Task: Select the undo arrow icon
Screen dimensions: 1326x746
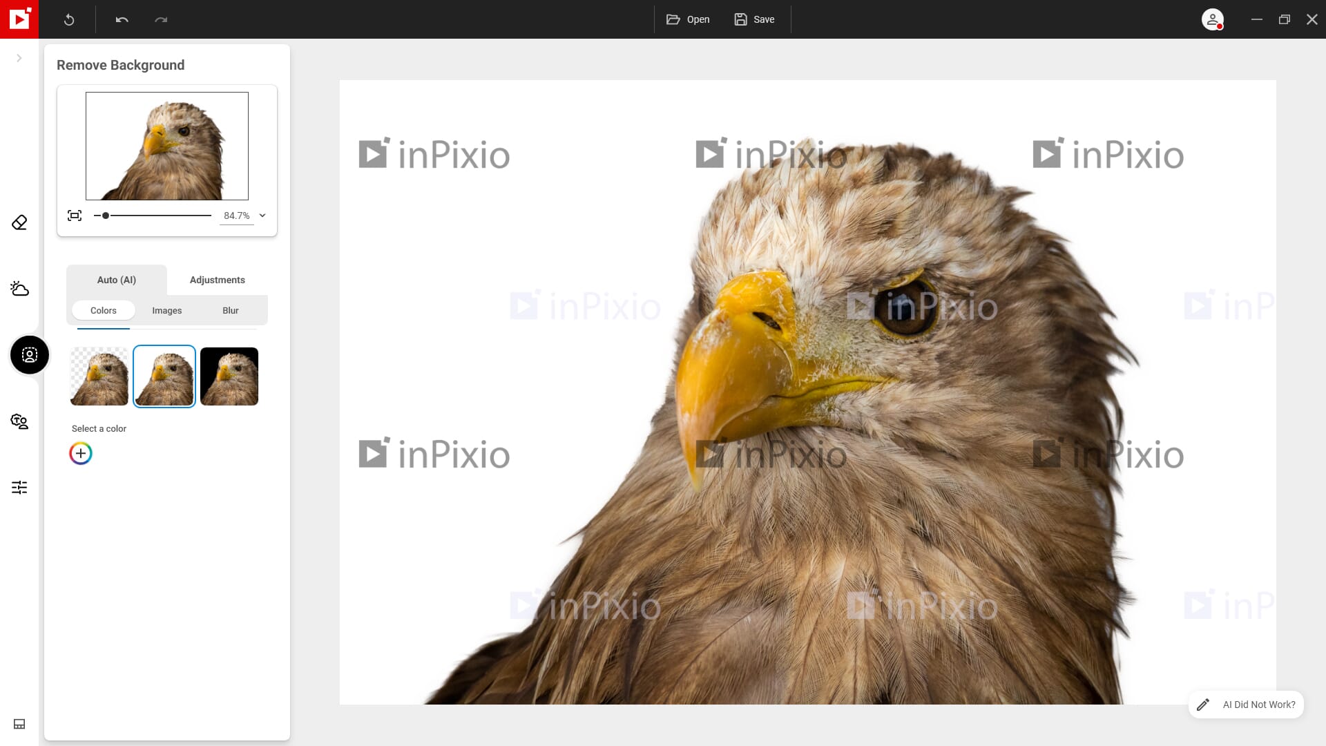Action: coord(122,20)
